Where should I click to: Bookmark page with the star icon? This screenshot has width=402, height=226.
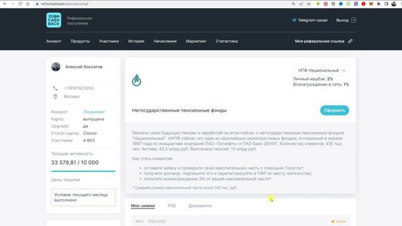click(308, 4)
